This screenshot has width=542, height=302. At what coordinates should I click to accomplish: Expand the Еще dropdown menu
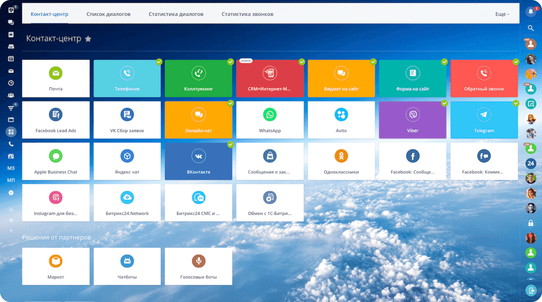[x=502, y=14]
